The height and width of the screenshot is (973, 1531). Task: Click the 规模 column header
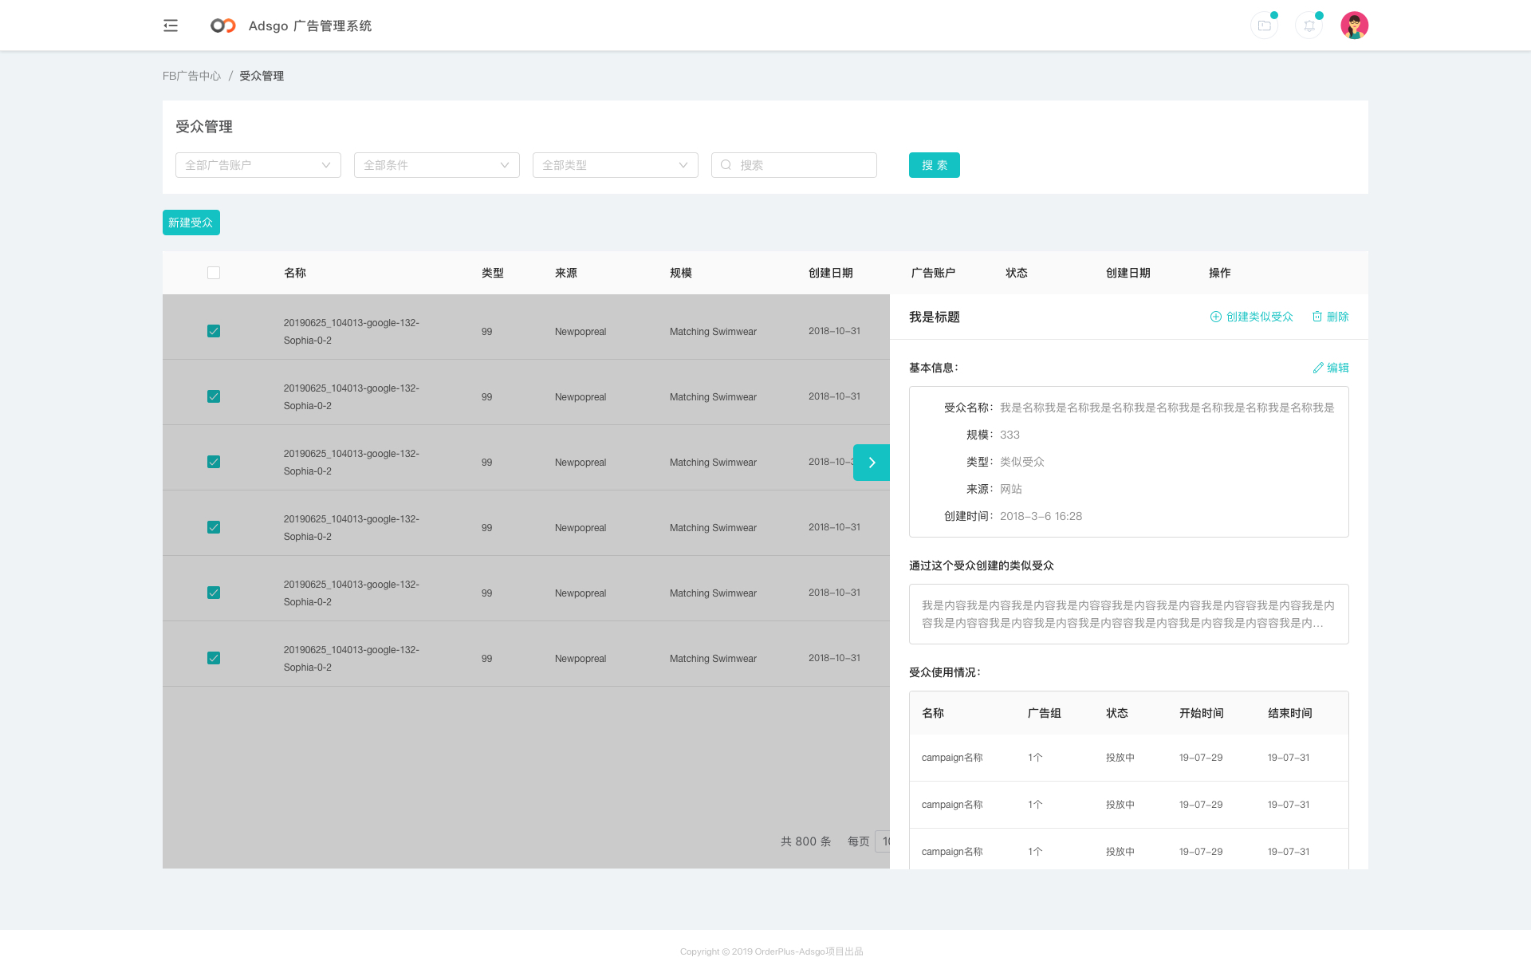pos(681,273)
